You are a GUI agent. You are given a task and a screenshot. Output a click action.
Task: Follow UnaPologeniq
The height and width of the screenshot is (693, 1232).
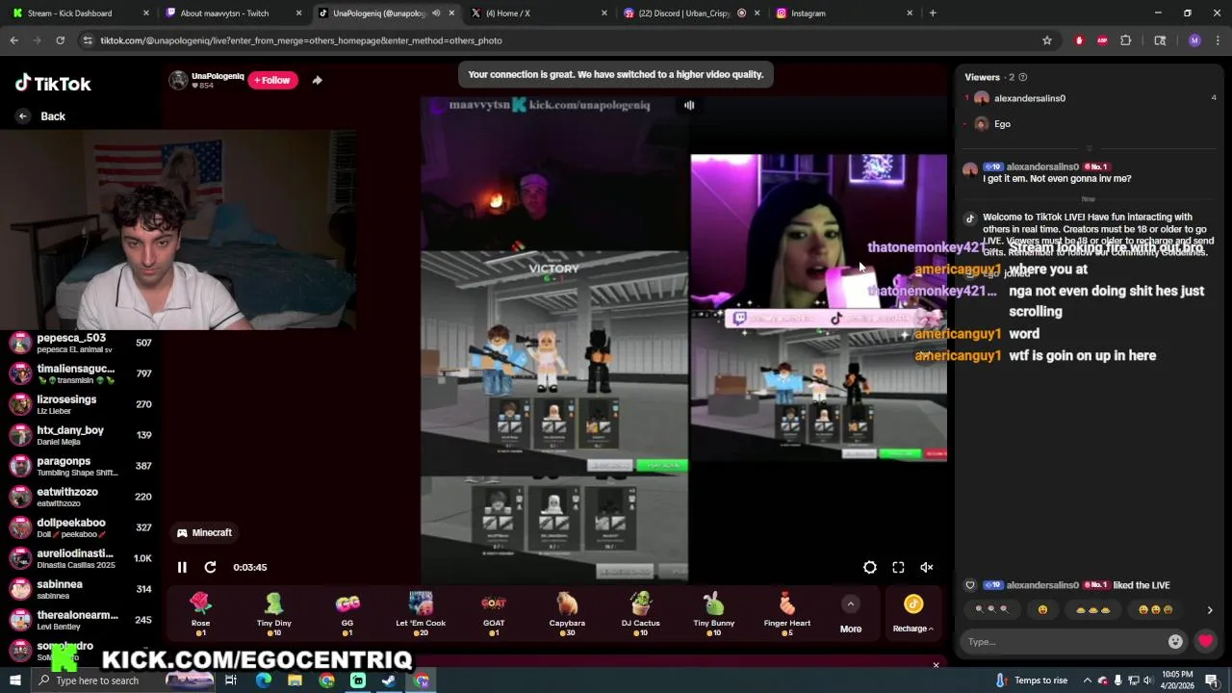(x=272, y=80)
